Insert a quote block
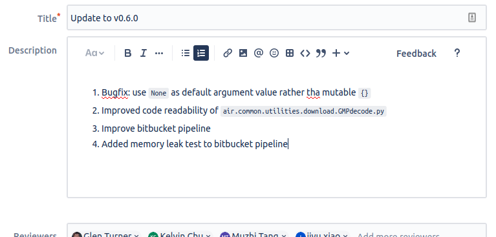 [321, 53]
